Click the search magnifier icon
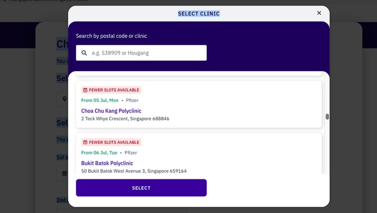Image resolution: width=377 pixels, height=213 pixels. point(84,53)
